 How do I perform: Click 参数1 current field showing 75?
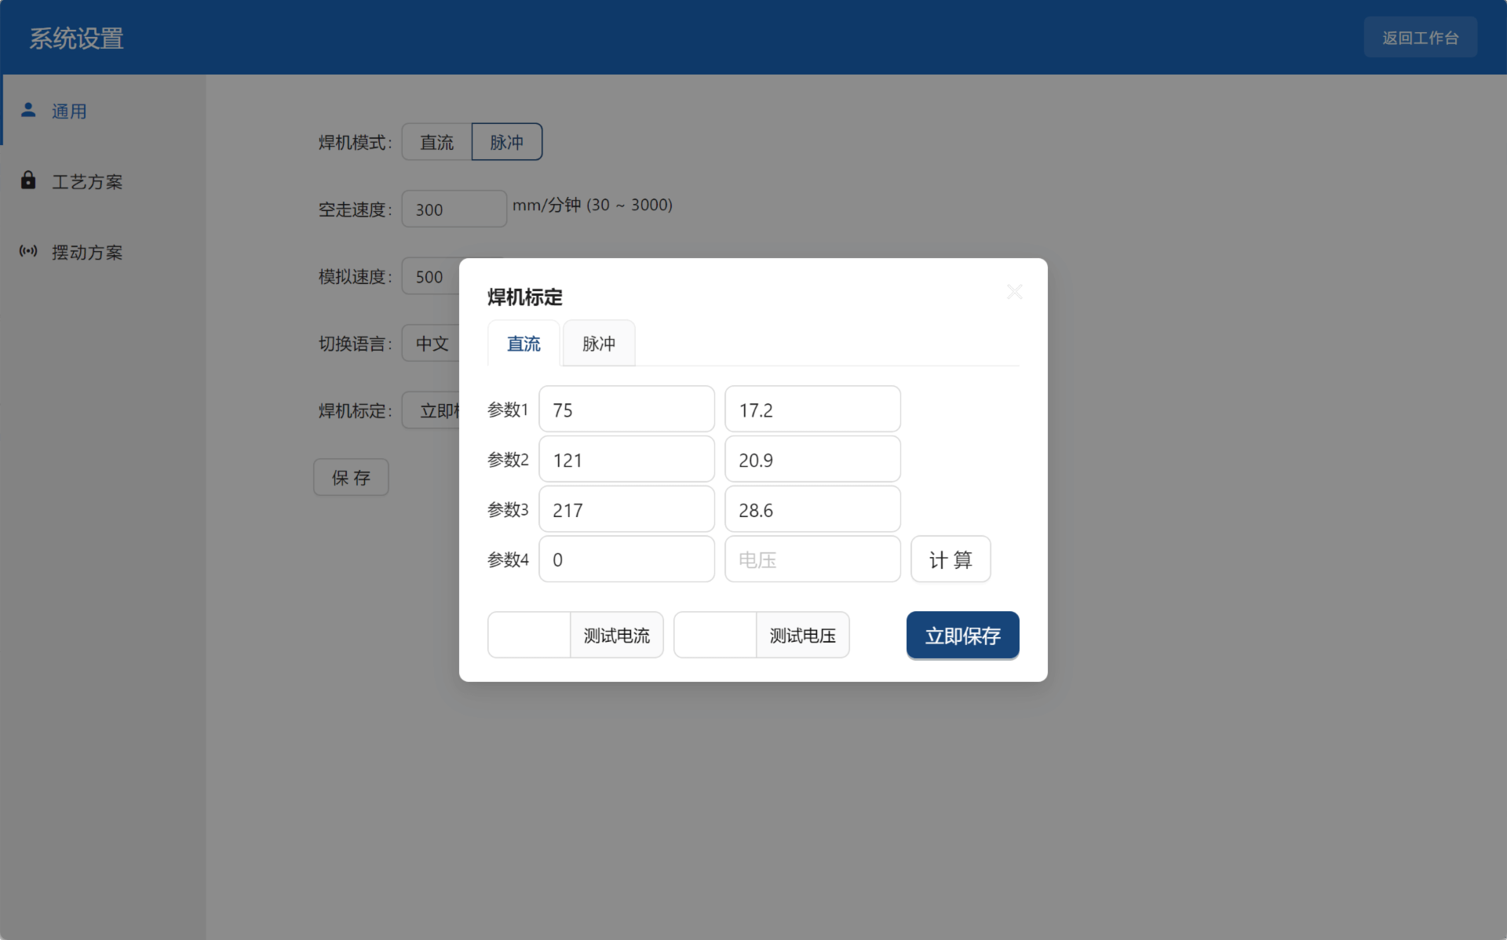[626, 410]
